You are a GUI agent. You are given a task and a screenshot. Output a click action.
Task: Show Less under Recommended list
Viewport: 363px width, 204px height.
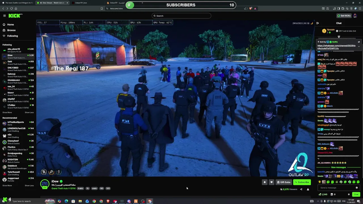pyautogui.click(x=29, y=186)
